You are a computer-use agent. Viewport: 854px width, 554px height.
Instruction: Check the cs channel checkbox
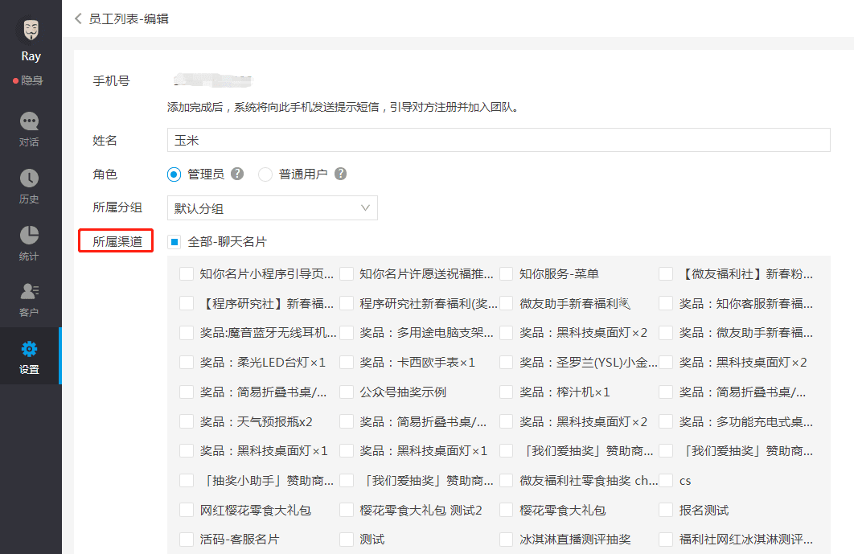(666, 480)
